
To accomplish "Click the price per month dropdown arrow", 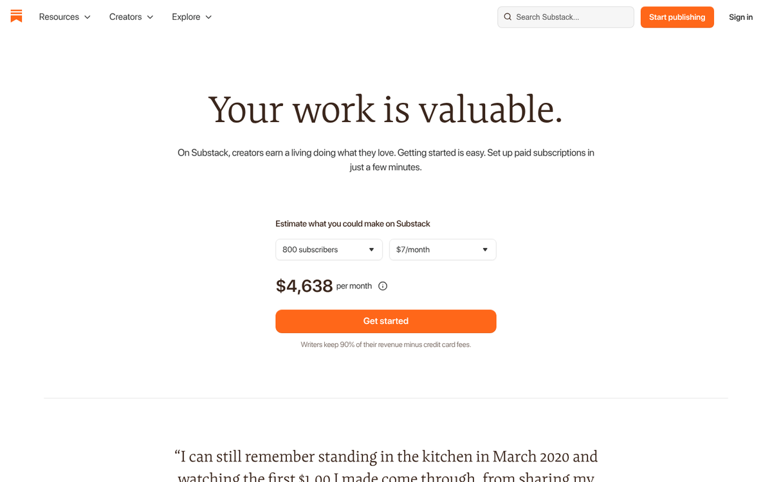I will coord(485,249).
